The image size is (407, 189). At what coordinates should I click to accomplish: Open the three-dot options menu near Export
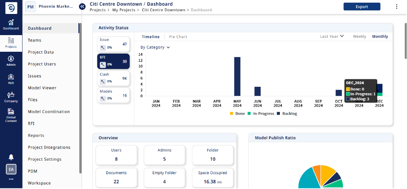(397, 7)
